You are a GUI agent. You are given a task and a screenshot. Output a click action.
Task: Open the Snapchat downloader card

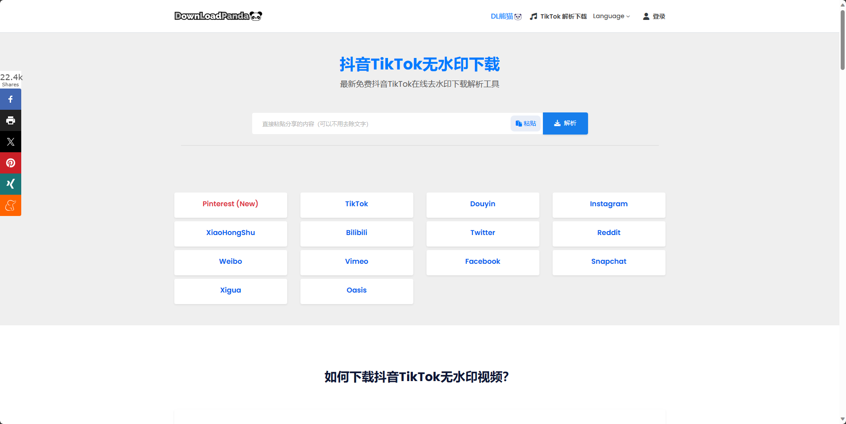609,262
